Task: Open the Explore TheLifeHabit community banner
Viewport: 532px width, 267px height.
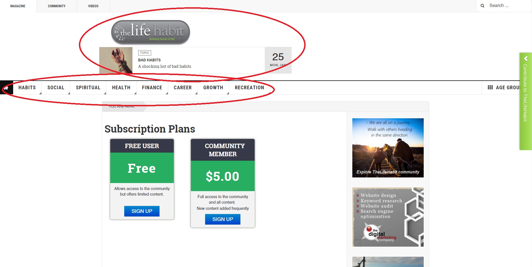Action: tap(388, 148)
